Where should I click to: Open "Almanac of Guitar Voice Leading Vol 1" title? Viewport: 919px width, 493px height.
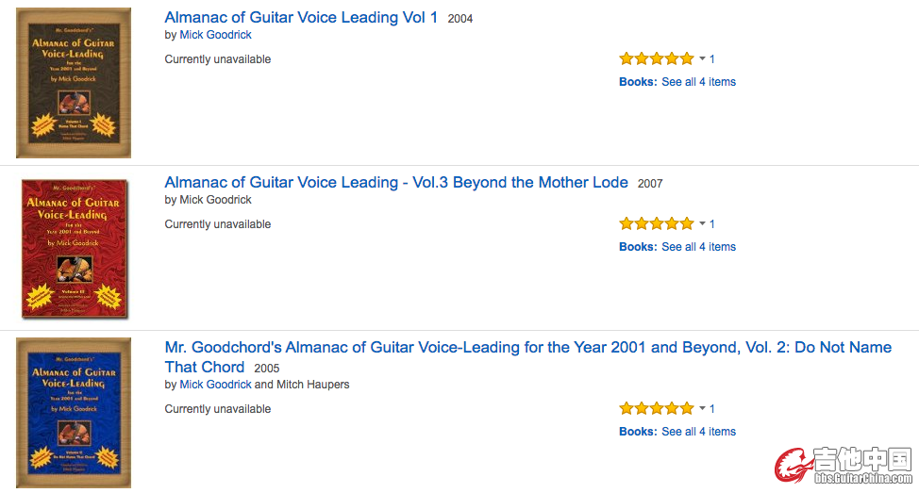pyautogui.click(x=301, y=17)
